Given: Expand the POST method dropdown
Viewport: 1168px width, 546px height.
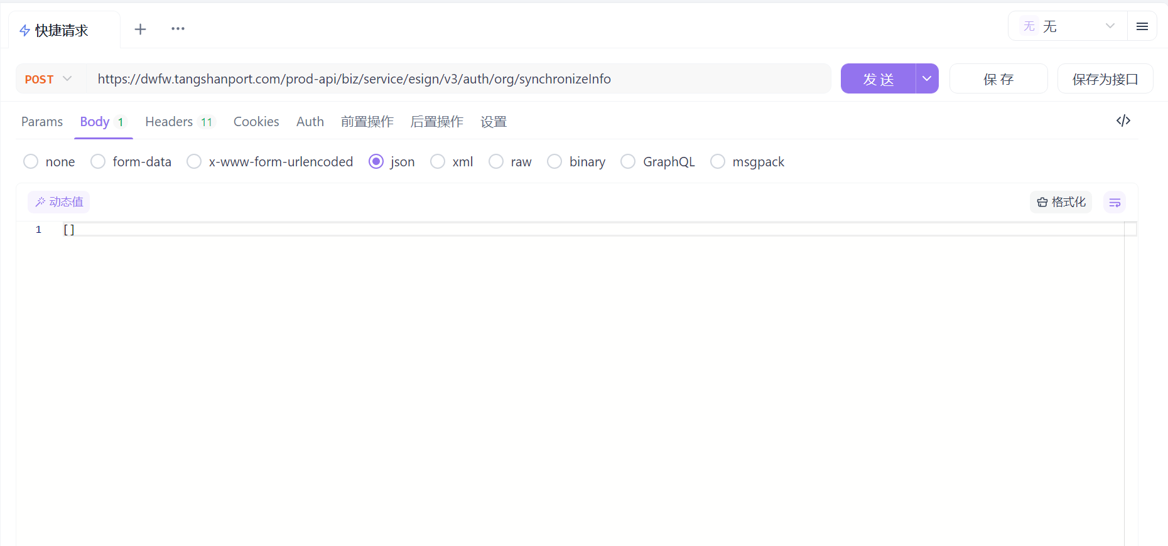Looking at the screenshot, I should tap(49, 79).
